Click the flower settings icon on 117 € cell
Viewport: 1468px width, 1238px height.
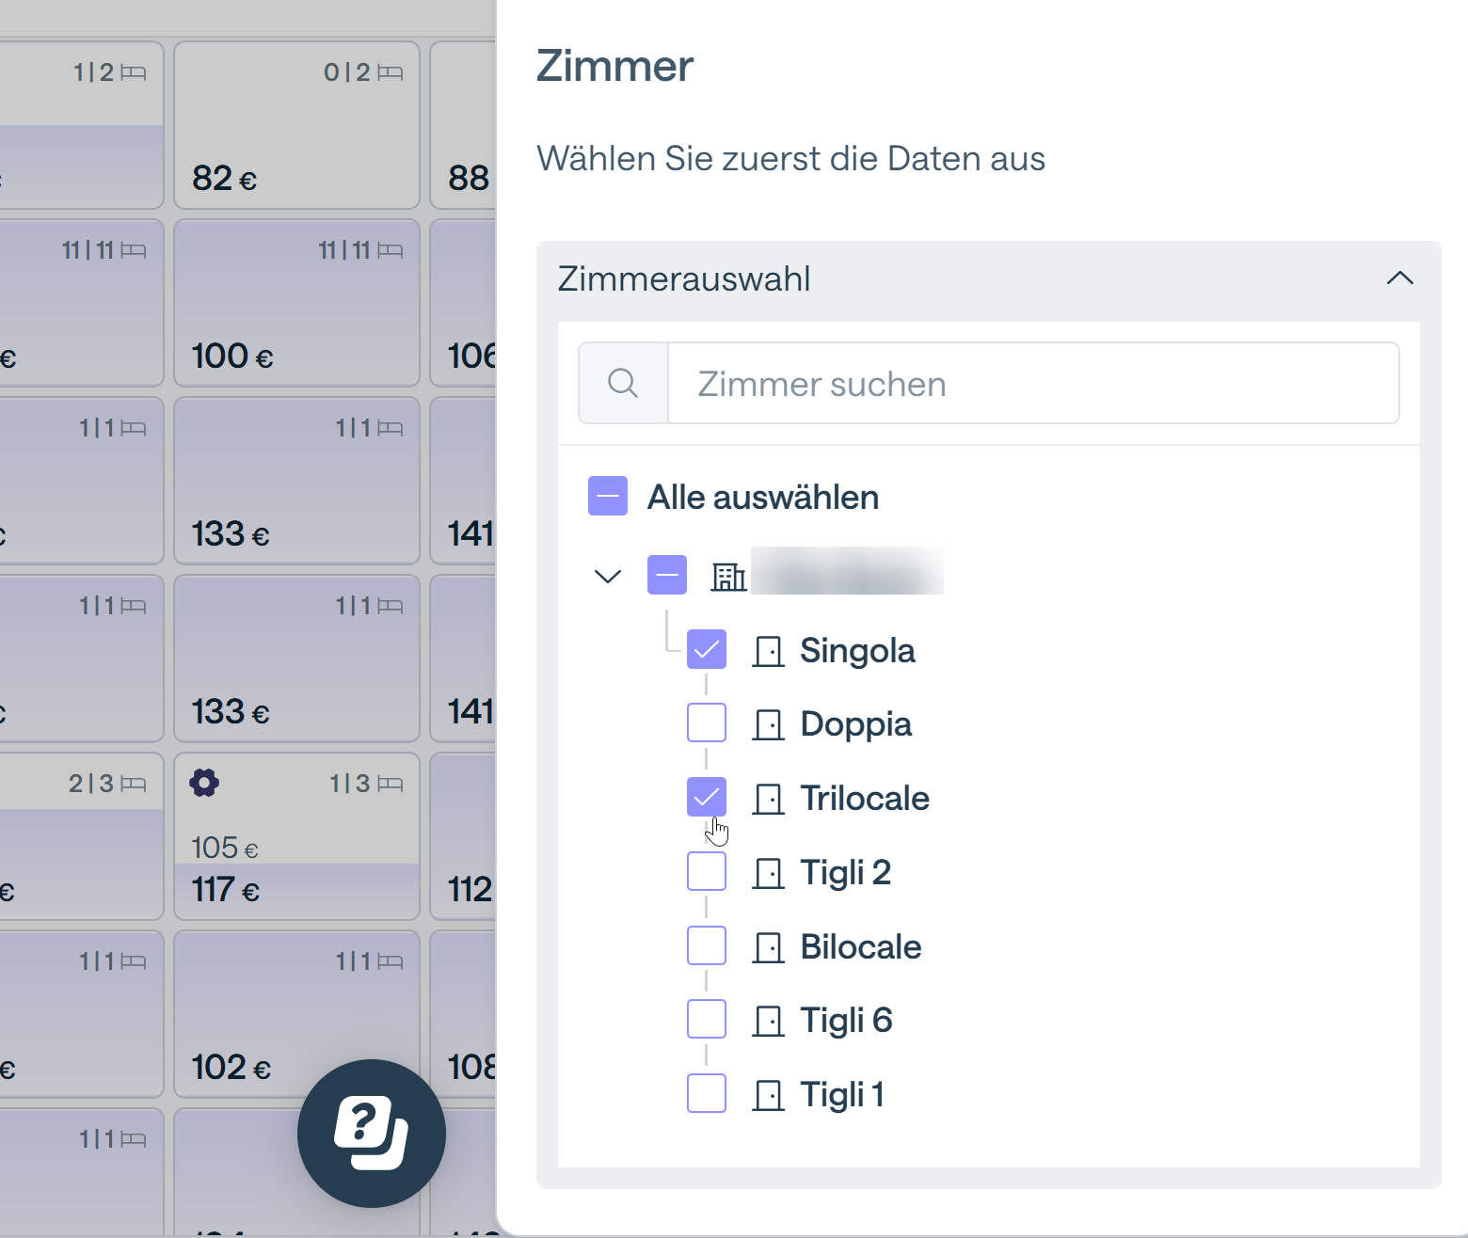tap(204, 783)
